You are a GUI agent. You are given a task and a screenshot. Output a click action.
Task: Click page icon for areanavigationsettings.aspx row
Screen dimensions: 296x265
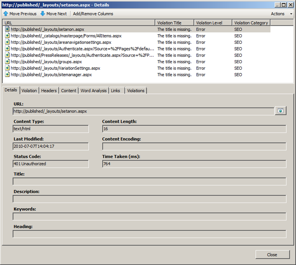[x=7, y=42]
